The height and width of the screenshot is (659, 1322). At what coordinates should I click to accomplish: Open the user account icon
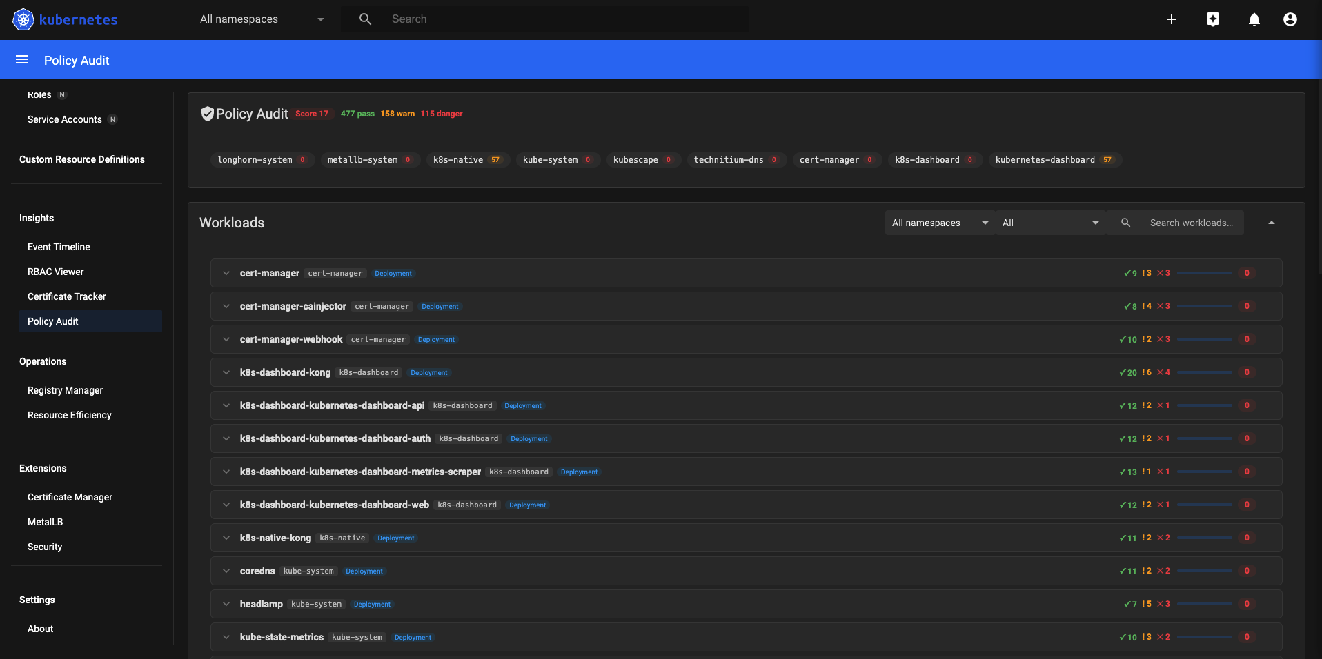point(1290,19)
